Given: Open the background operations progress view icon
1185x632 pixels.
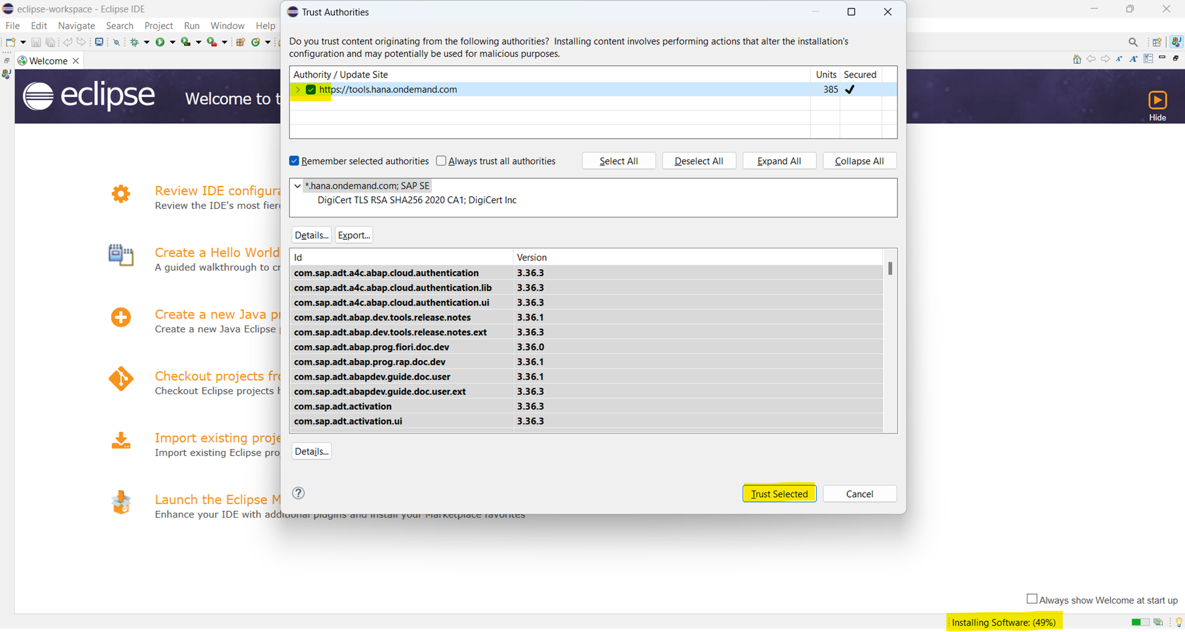Looking at the screenshot, I should 1158,622.
